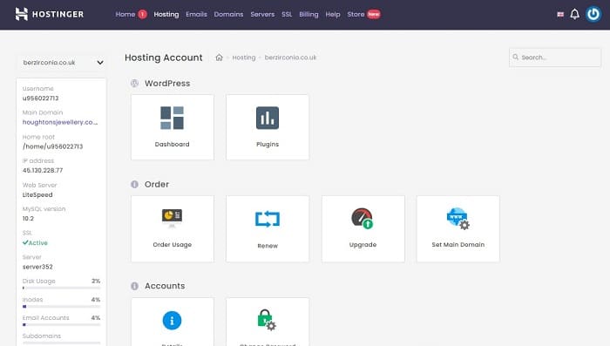
Task: Open the Change Password lock tile
Action: pyautogui.click(x=268, y=322)
